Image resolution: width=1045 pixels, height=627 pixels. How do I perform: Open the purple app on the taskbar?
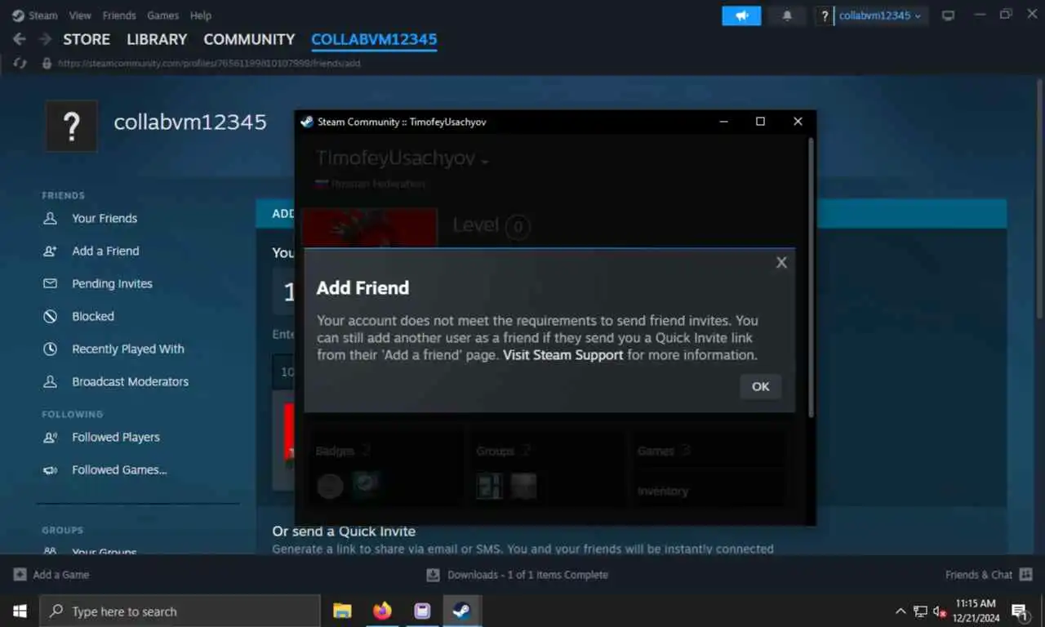pyautogui.click(x=422, y=611)
